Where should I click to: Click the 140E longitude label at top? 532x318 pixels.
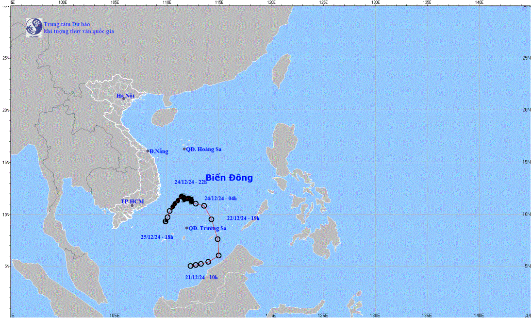(x=479, y=2)
